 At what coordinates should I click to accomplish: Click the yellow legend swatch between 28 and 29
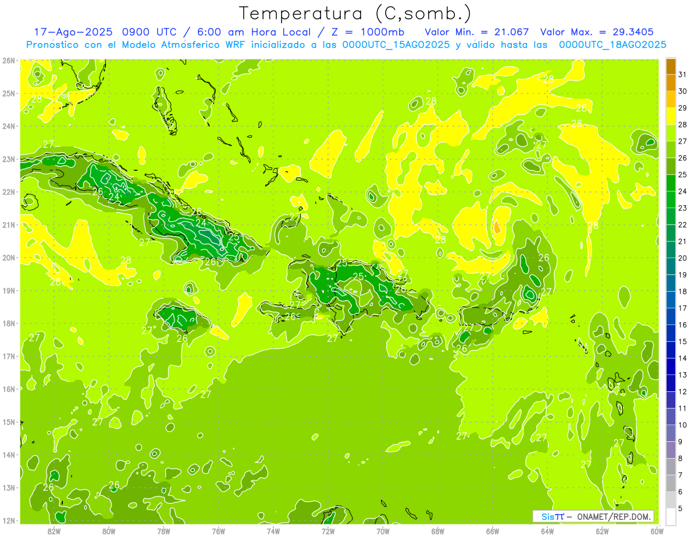tap(671, 116)
